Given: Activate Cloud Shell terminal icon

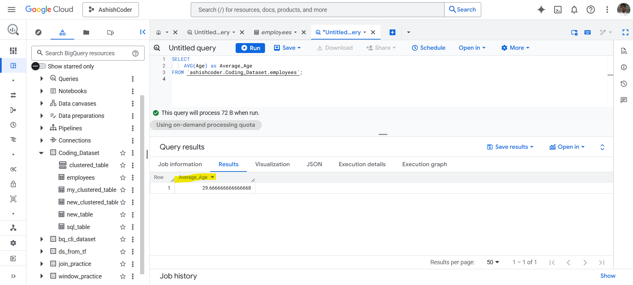Looking at the screenshot, I should (558, 10).
